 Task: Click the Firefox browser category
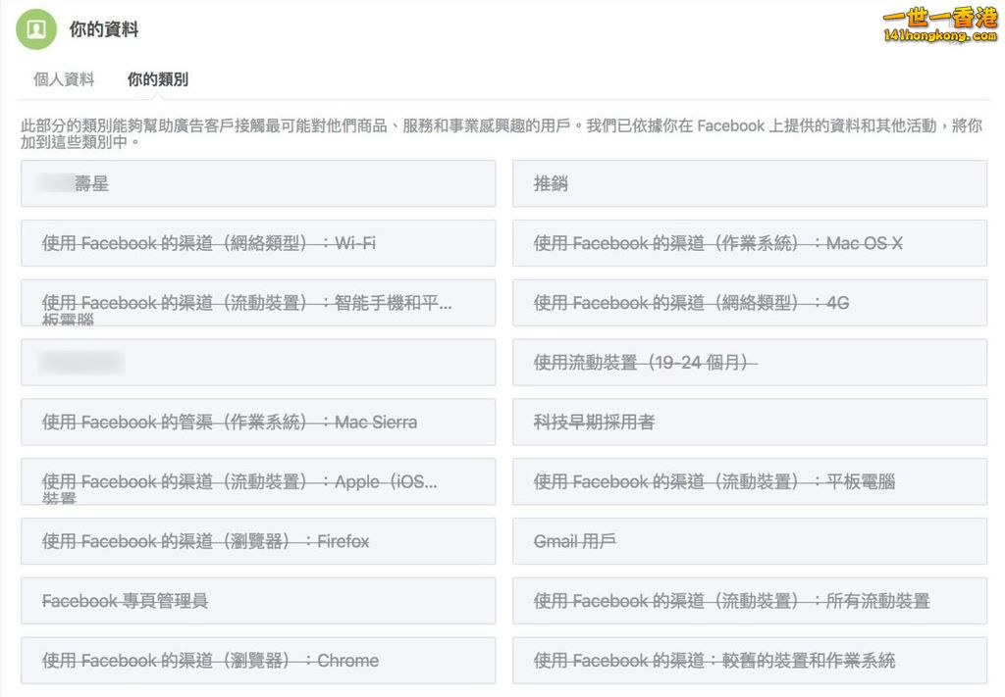(x=258, y=541)
